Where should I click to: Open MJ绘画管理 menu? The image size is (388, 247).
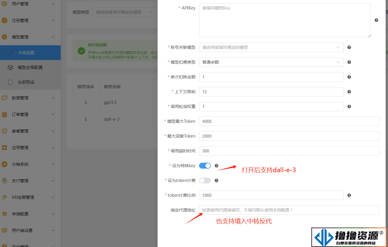(30, 197)
